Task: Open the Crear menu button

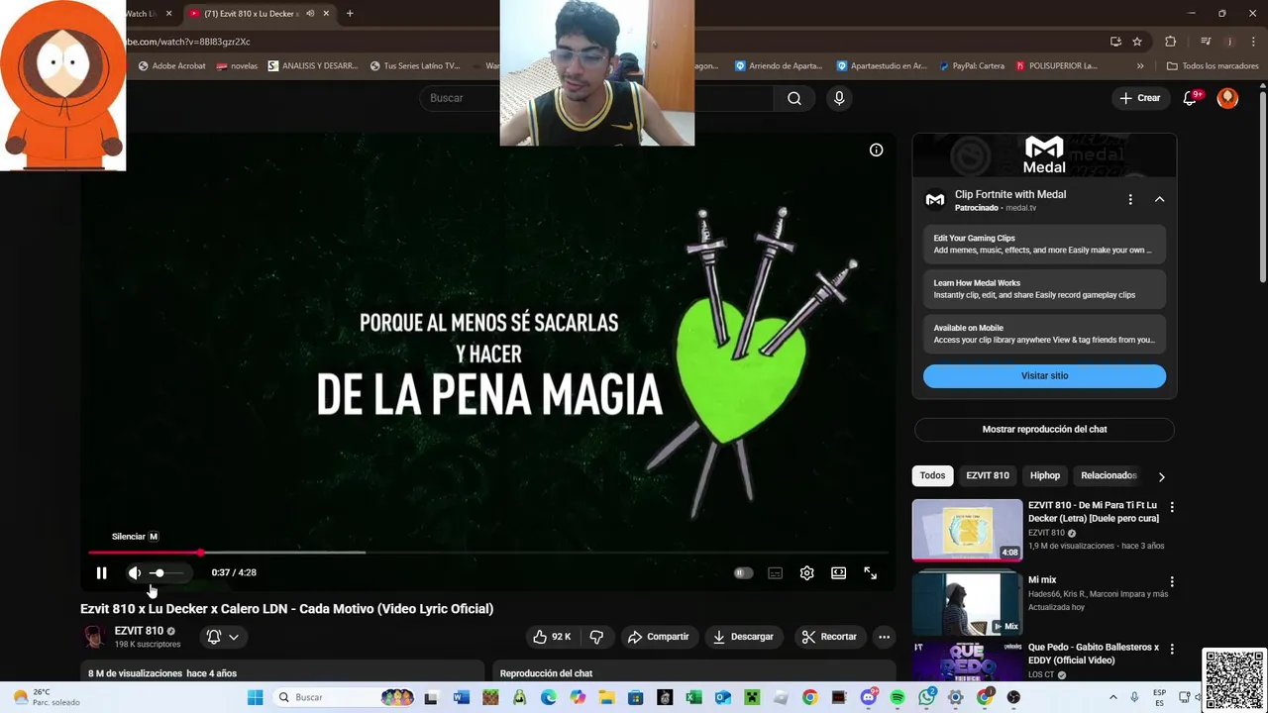Action: [1139, 98]
